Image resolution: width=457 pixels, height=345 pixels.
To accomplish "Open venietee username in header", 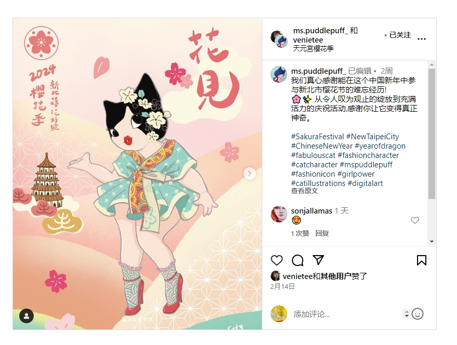I will [308, 40].
